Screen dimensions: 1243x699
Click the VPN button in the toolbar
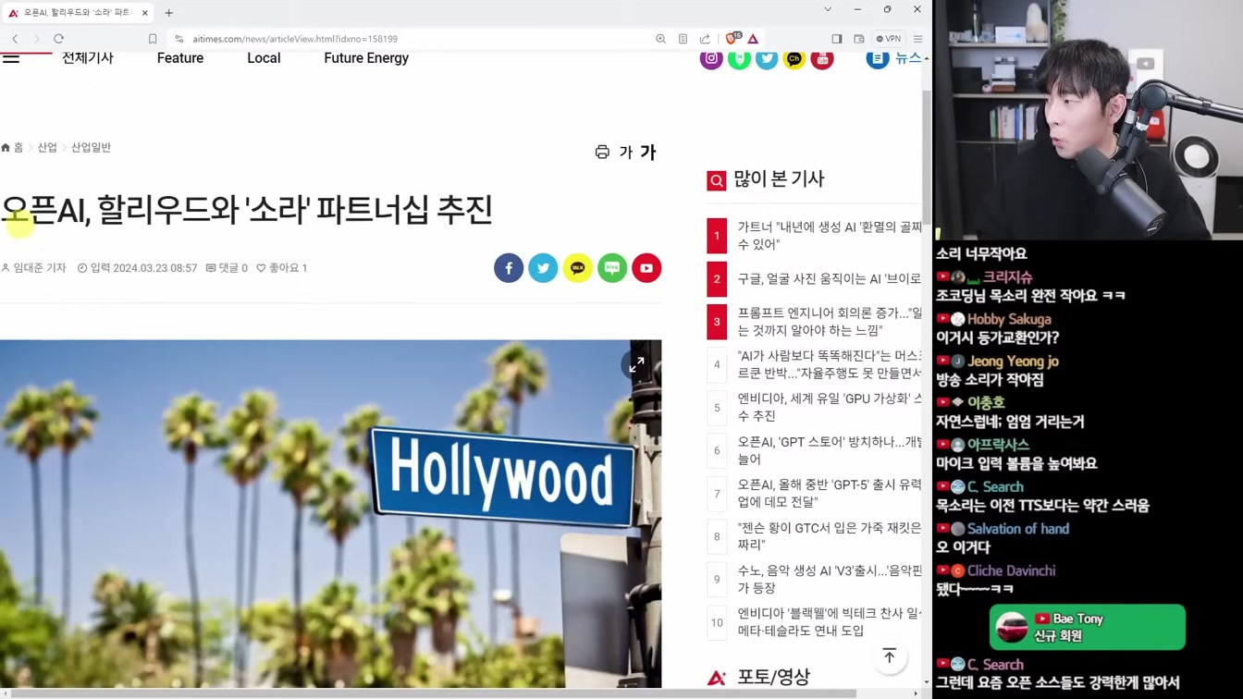point(889,39)
